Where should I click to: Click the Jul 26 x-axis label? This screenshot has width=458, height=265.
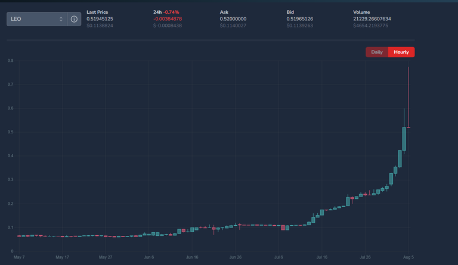point(365,257)
